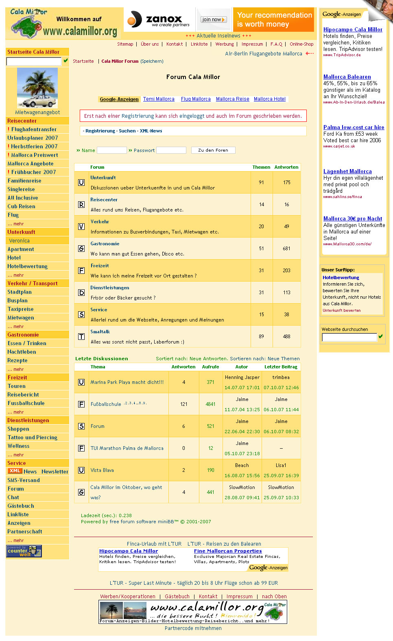Click the D icon beside Dienstleistungen forum
Screen dimensions: 393x641
(81, 293)
